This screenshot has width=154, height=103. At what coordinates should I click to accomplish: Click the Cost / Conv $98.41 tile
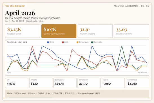point(65,83)
